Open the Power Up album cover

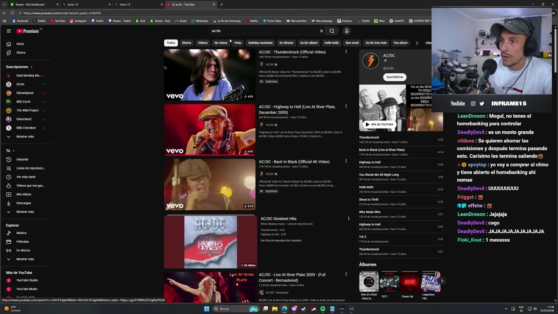pyautogui.click(x=409, y=281)
